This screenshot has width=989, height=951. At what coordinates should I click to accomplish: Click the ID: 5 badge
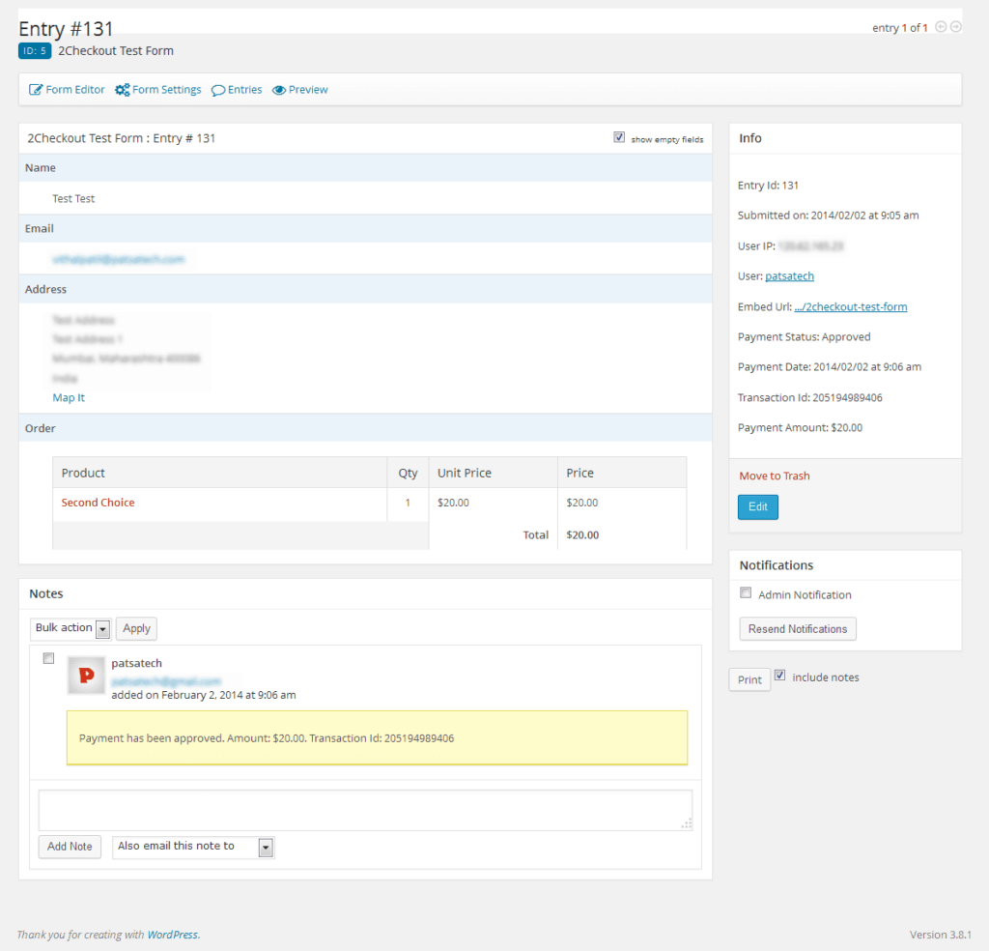click(35, 51)
